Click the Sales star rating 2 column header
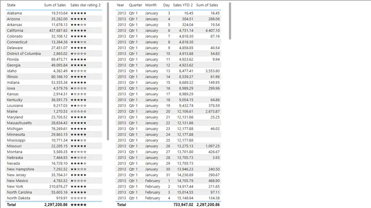The height and width of the screenshot is (208, 371). (x=85, y=5)
